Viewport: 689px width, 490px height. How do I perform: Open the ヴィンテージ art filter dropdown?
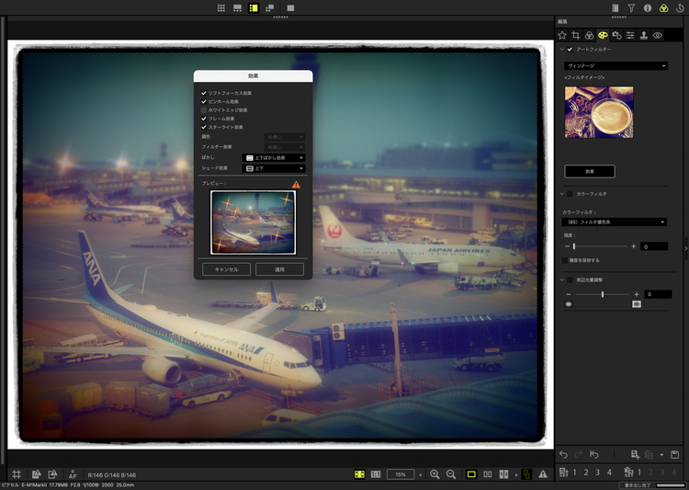615,66
